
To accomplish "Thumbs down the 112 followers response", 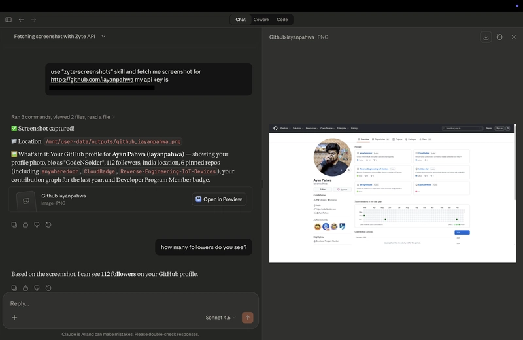I will [37, 288].
